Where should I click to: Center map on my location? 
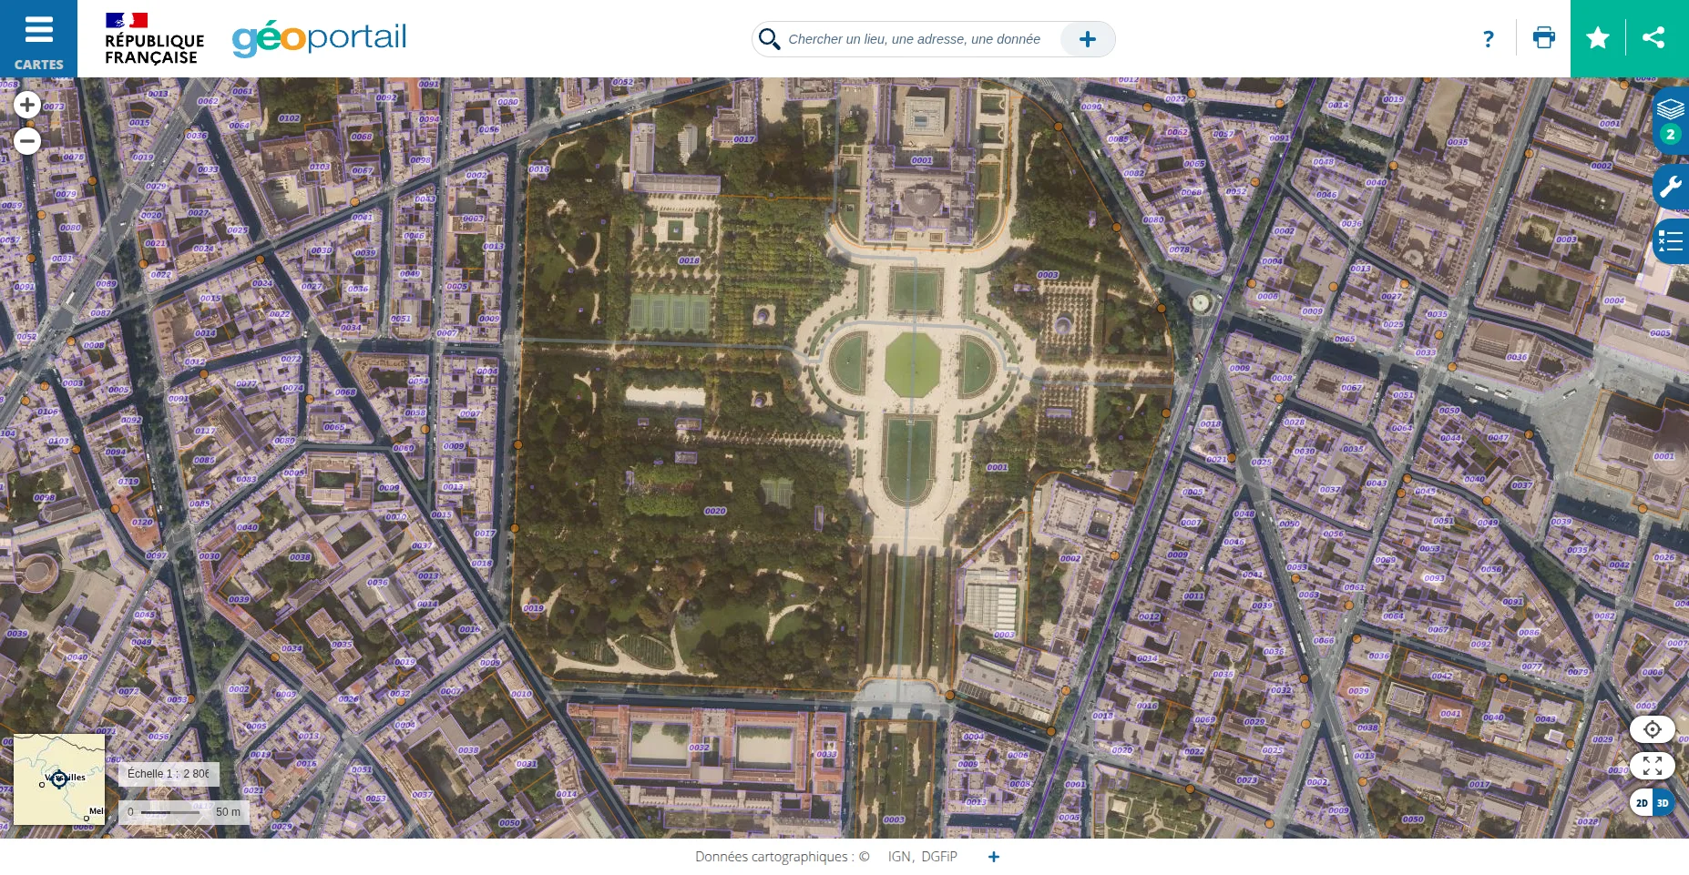coord(1652,729)
